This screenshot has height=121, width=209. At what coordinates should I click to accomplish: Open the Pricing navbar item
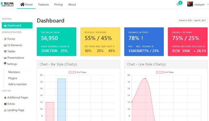tap(58, 5)
